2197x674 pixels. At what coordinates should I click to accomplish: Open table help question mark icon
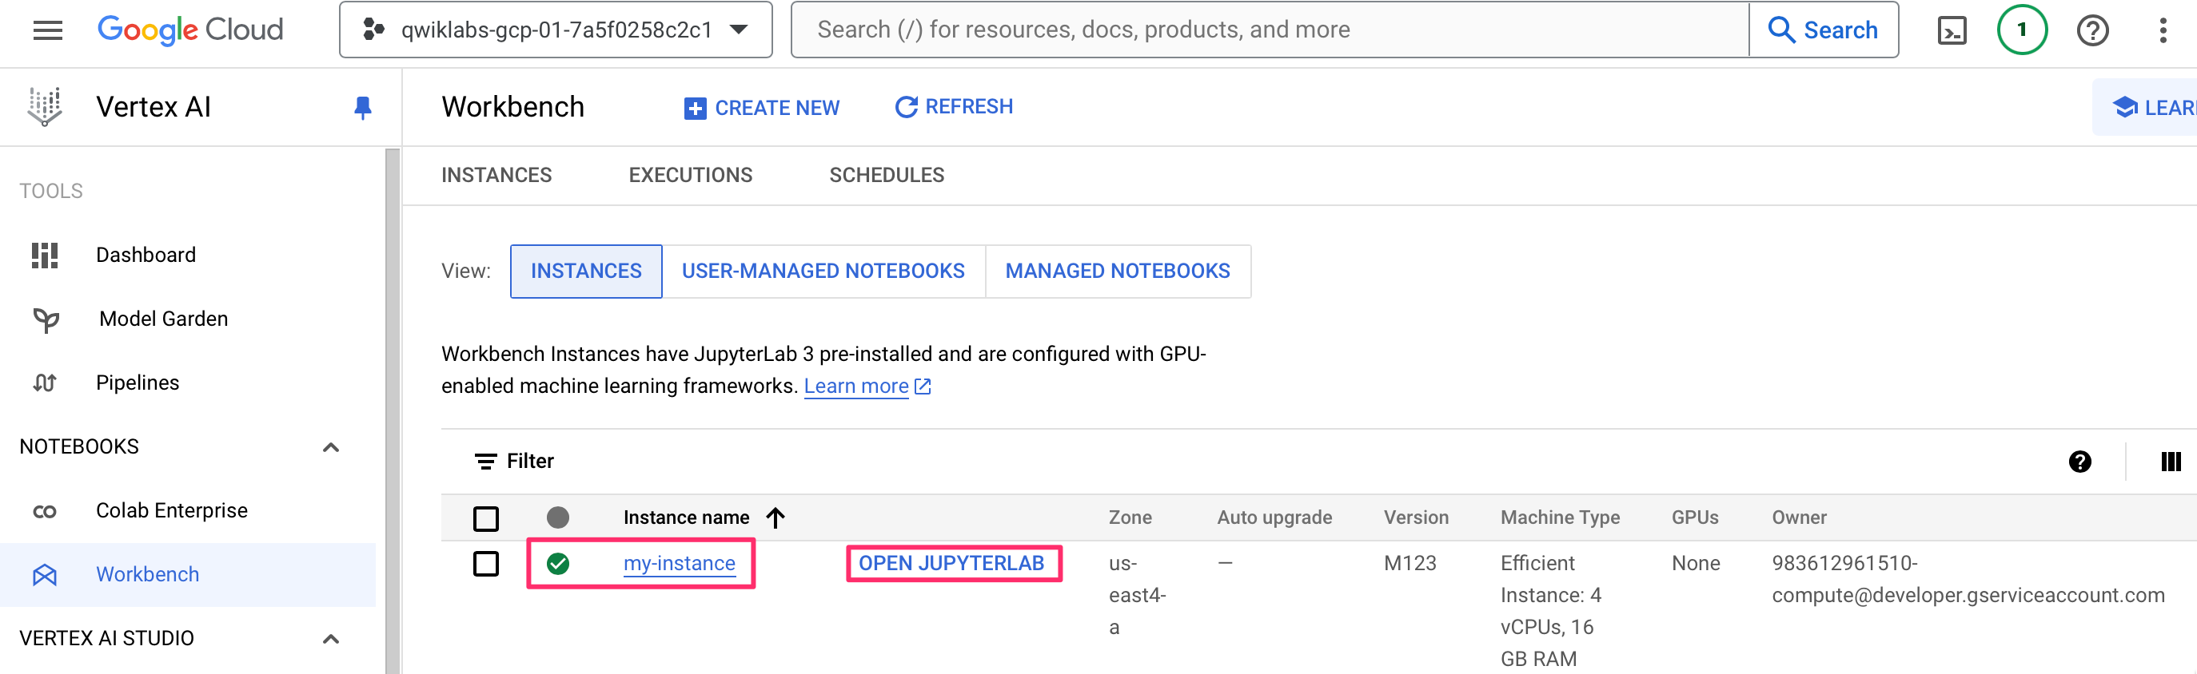[2079, 461]
